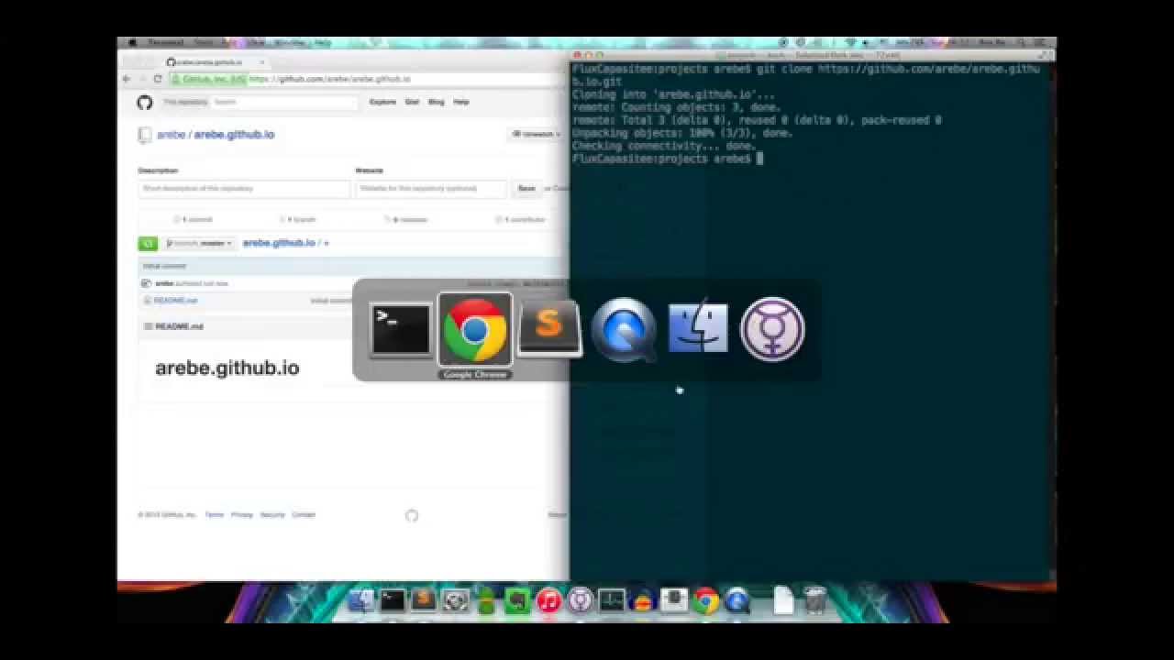This screenshot has height=660, width=1174.
Task: Open the Help menu in menu bar
Action: pos(323,42)
